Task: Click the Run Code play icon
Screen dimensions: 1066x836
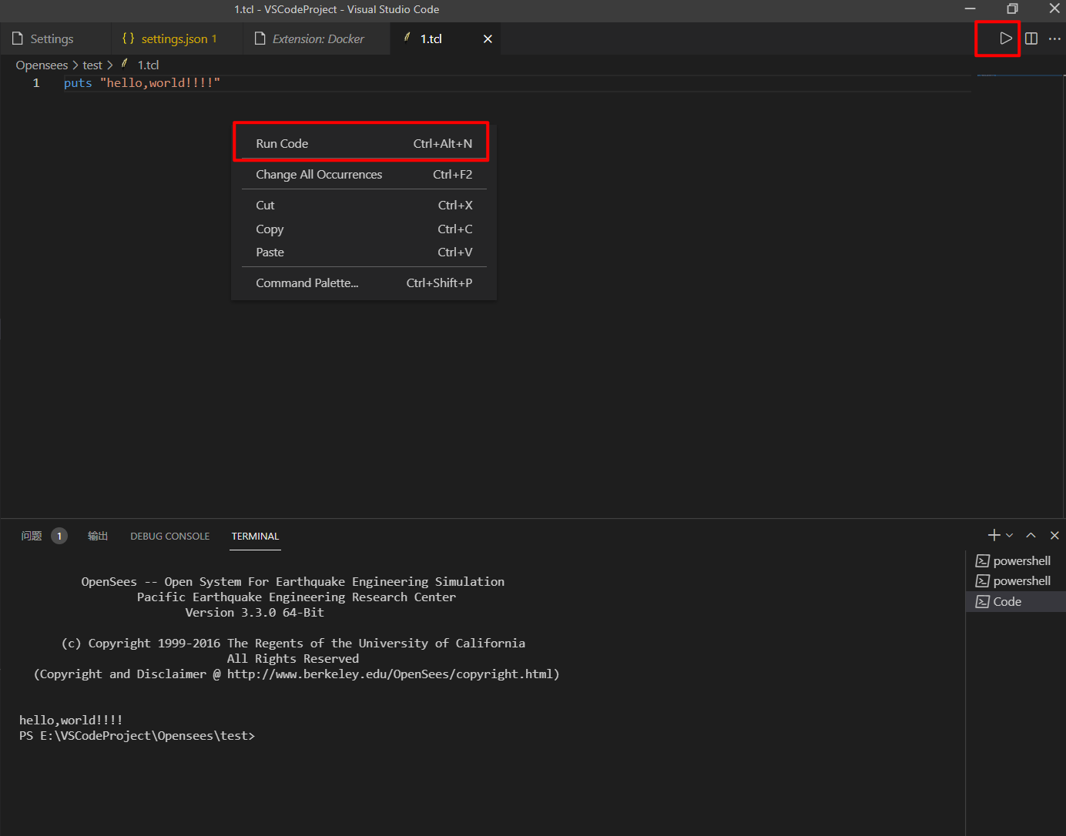Action: click(x=1005, y=38)
